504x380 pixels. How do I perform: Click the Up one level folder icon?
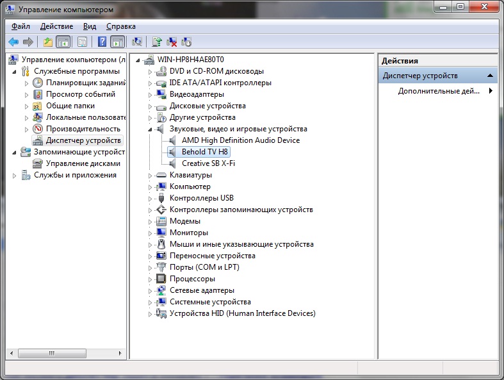tap(48, 42)
